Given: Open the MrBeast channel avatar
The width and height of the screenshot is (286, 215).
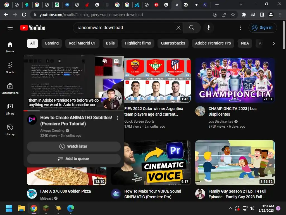Looking at the screenshot, I should click(32, 194).
